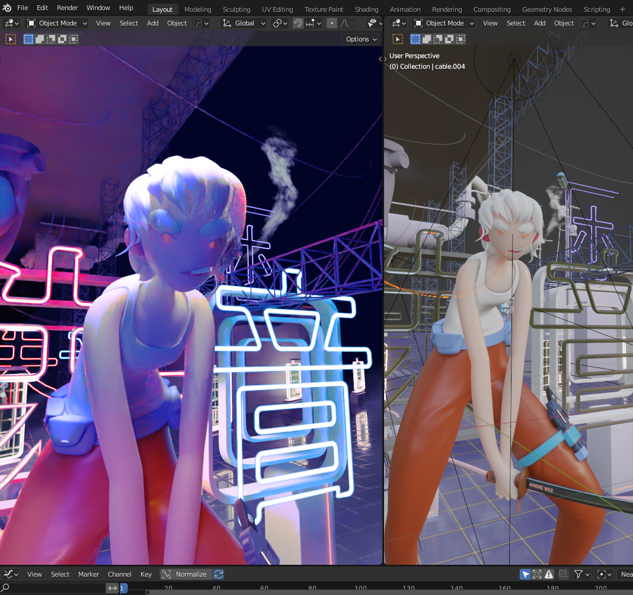The height and width of the screenshot is (595, 633).
Task: Open Global transform orientation dropdown in left viewport
Action: (244, 23)
